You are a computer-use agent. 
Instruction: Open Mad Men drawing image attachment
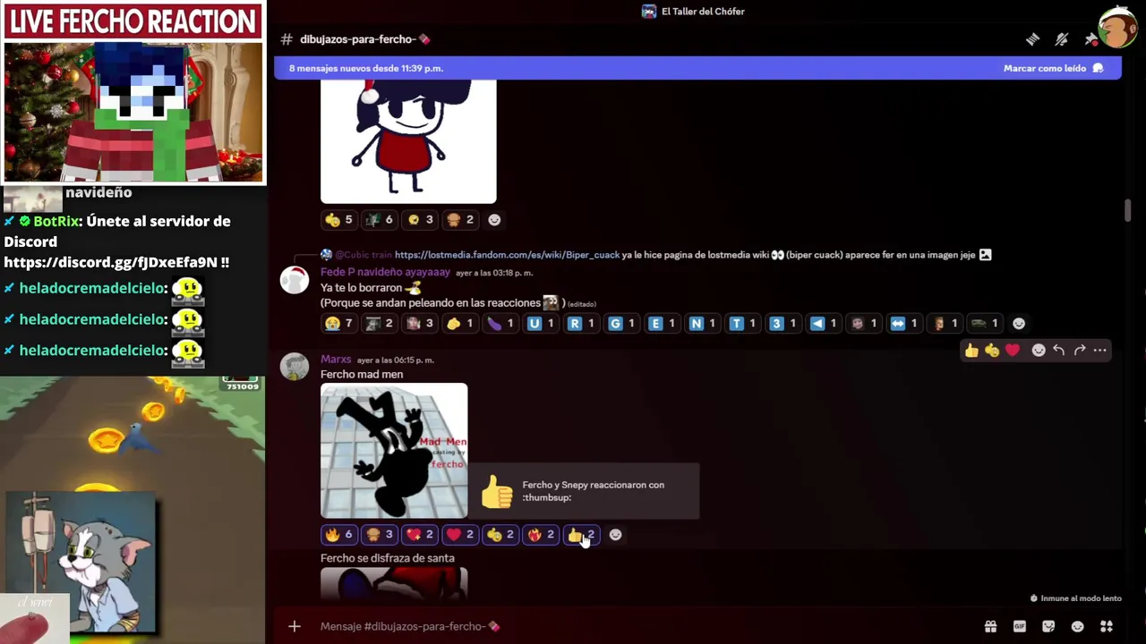click(x=394, y=451)
